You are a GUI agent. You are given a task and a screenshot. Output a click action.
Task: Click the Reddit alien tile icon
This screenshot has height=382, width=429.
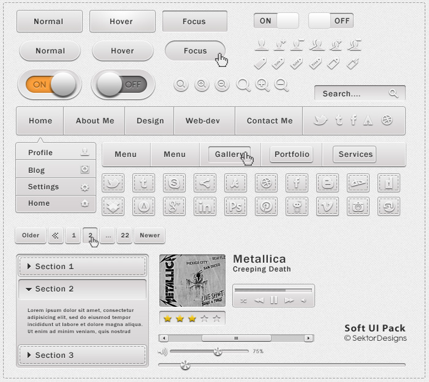297,206
